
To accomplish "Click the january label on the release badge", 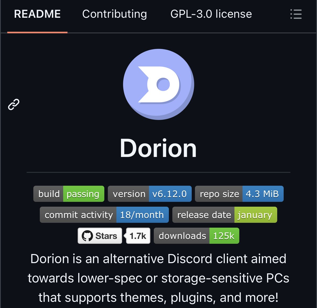I will (255, 215).
